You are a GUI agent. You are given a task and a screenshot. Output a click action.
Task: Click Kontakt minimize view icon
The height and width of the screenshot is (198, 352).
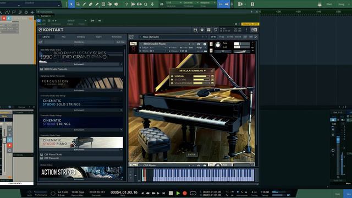point(216,30)
